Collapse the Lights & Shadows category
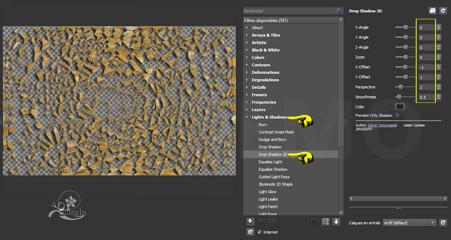Screen dimensions: 451x240 pos(247,117)
